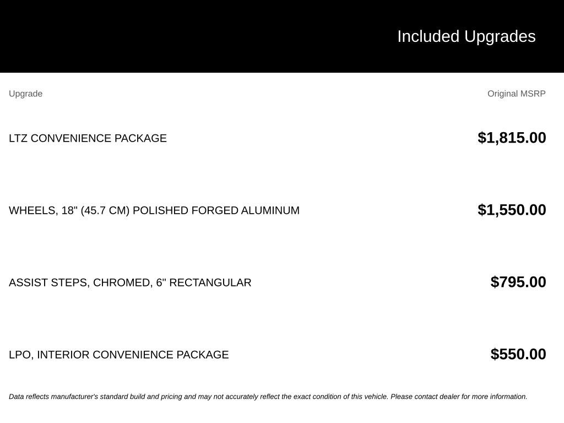Click the Included Upgrades heading
564x423 pixels.
point(466,37)
